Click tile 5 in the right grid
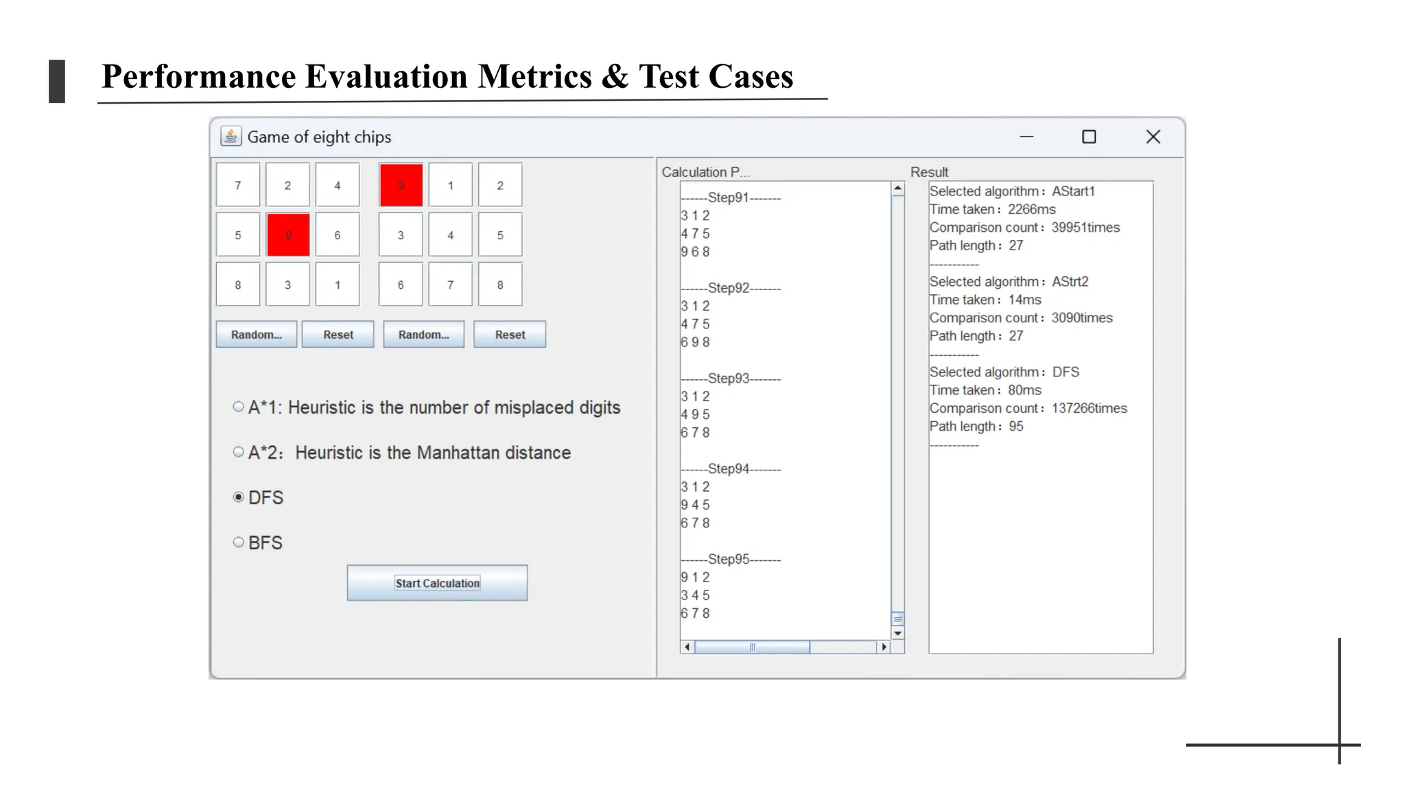 [x=500, y=235]
